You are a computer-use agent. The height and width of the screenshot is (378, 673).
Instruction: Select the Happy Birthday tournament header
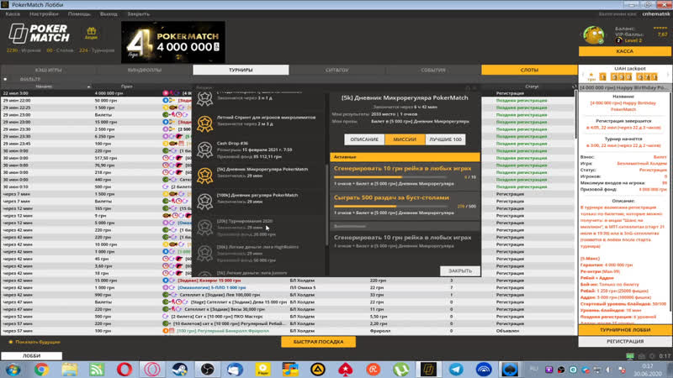[x=624, y=87]
